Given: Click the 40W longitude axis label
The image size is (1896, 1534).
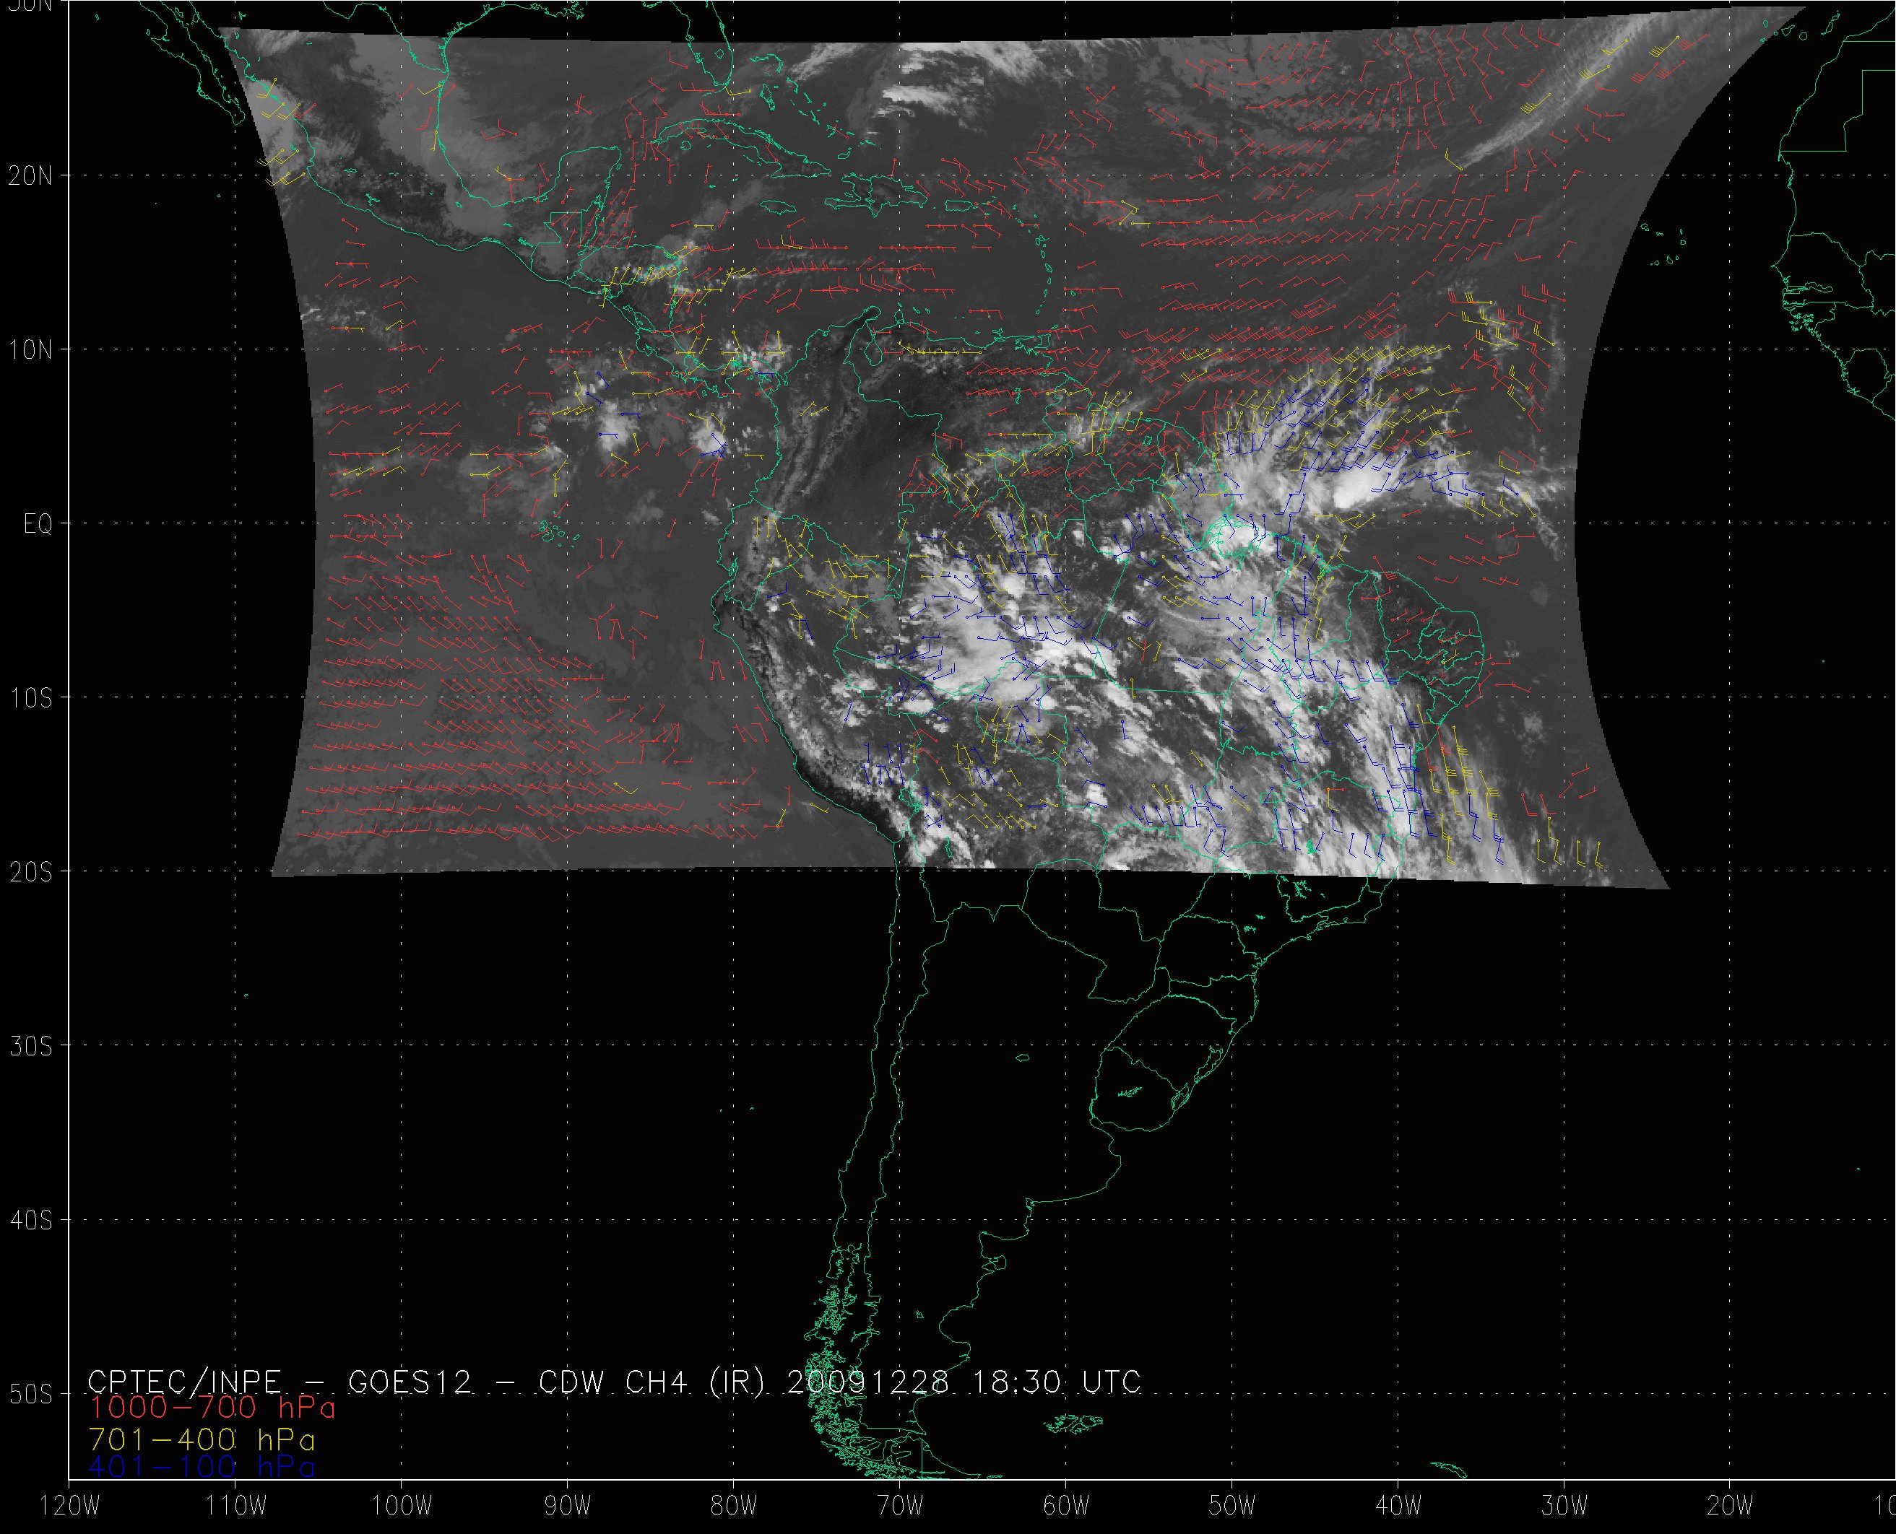Looking at the screenshot, I should coord(1398,1507).
